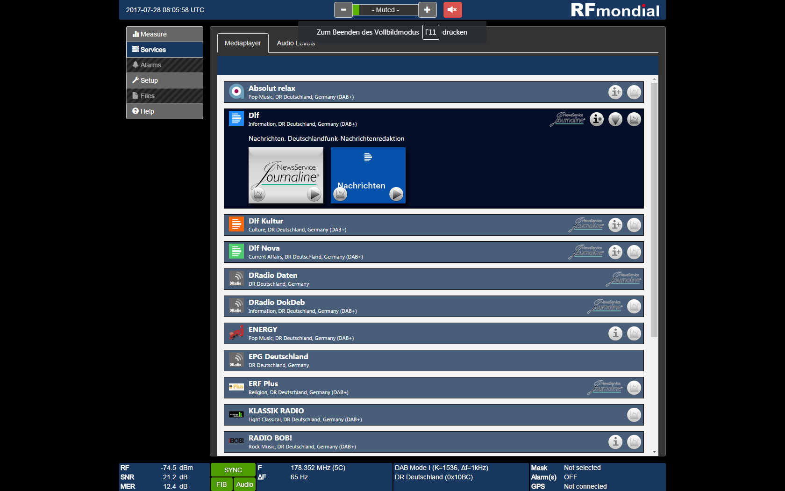Collapse the Dlf service with down arrow
This screenshot has height=491, width=785.
click(615, 119)
